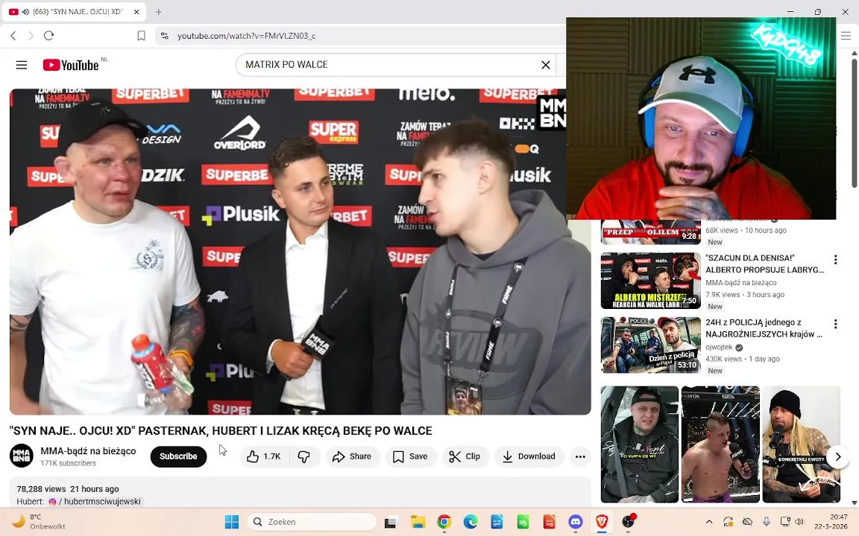
Task: Open OBS Studio from the taskbar
Action: click(x=629, y=522)
